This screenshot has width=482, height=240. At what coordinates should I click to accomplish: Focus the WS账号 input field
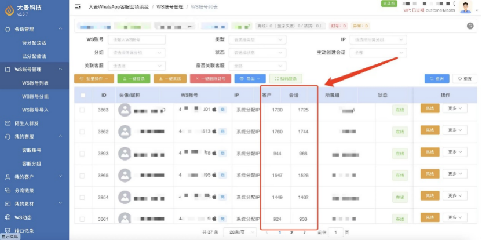click(x=137, y=39)
